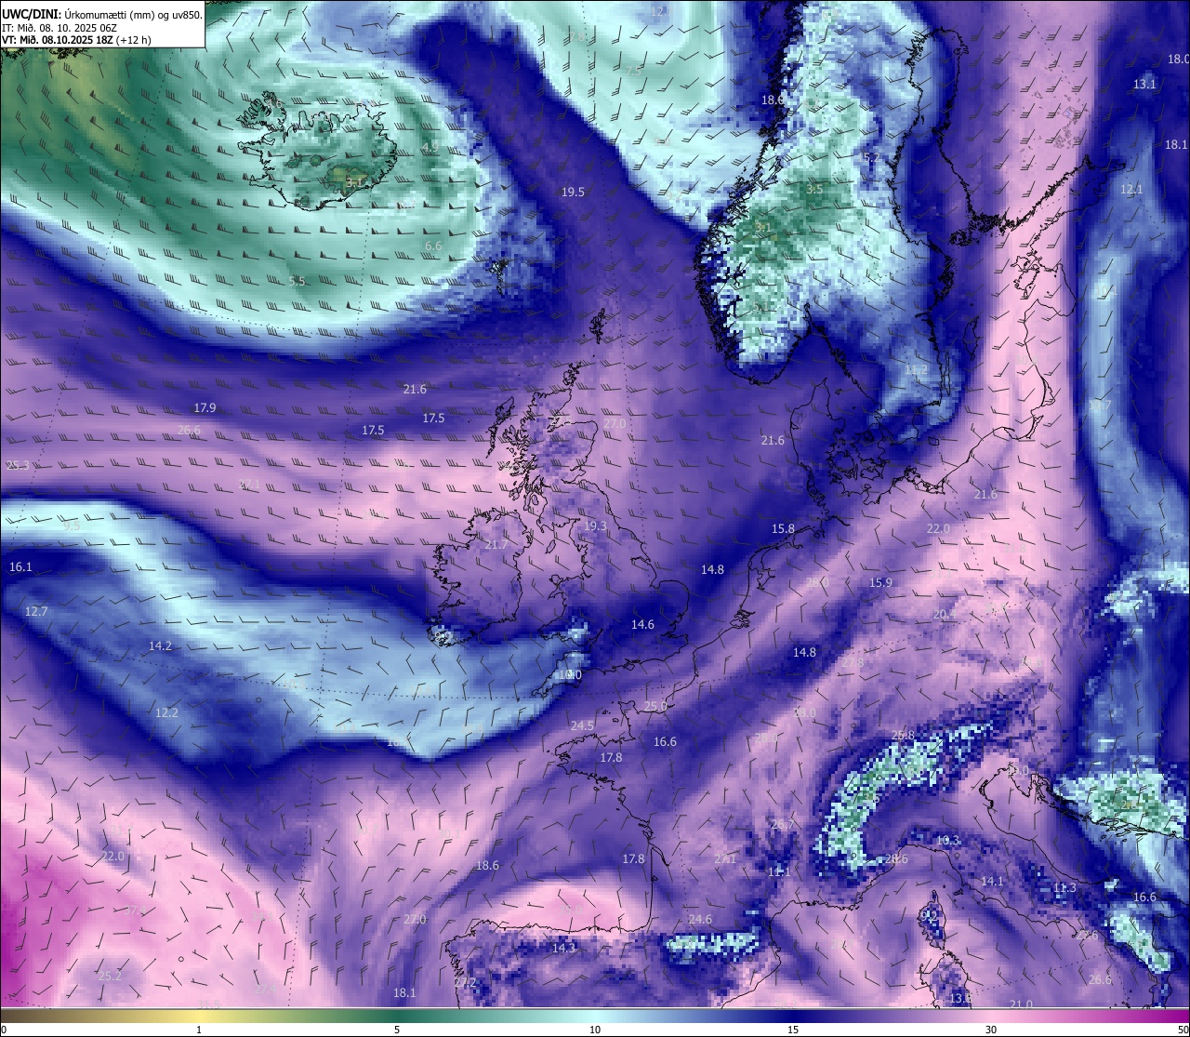Screen dimensions: 1190x1037
Task: Click the 15.8 value on the map
Action: point(784,529)
